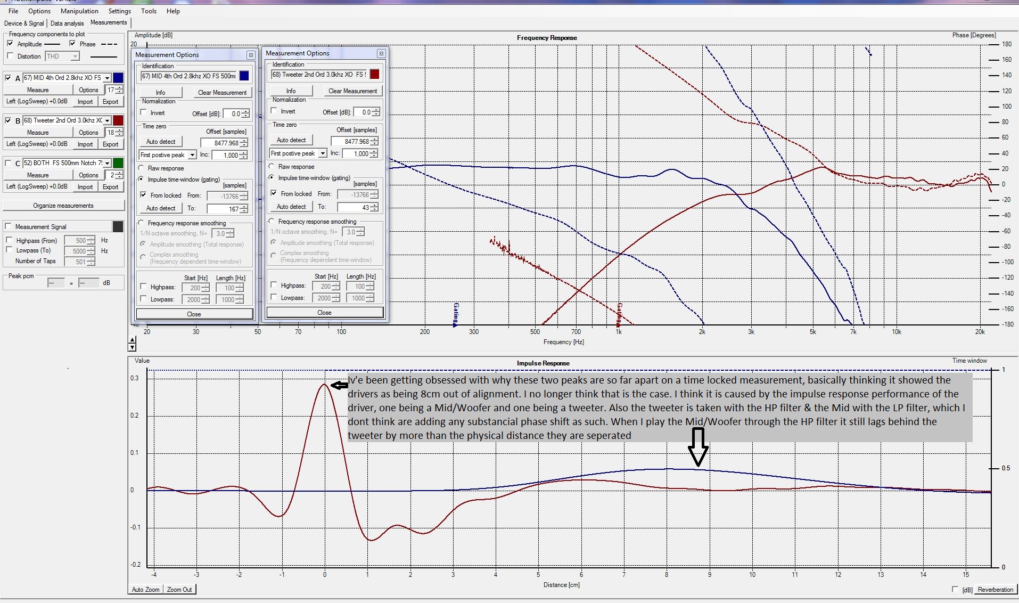The width and height of the screenshot is (1019, 603).
Task: Open measurement C name dropdown
Action: click(107, 163)
